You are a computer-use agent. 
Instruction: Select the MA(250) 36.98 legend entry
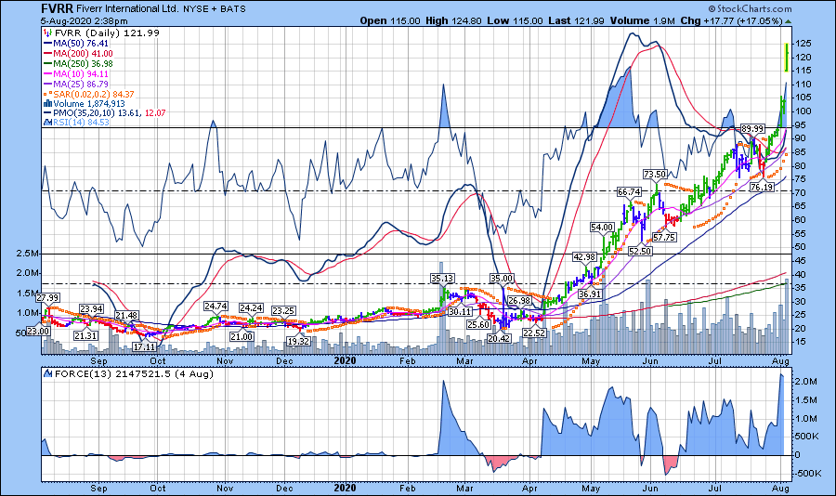(74, 63)
